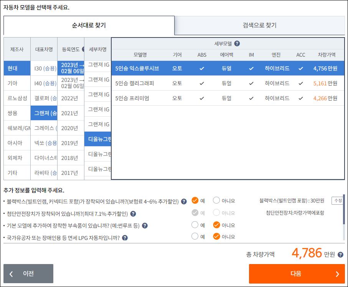Select registration year 2017년
The image size is (348, 287).
pyautogui.click(x=71, y=173)
